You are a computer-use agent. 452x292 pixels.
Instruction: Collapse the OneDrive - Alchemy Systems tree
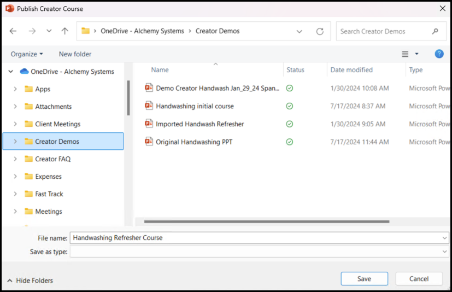11,71
